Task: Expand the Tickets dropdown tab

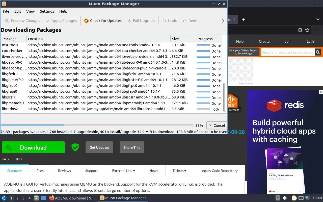Action: pos(179,171)
